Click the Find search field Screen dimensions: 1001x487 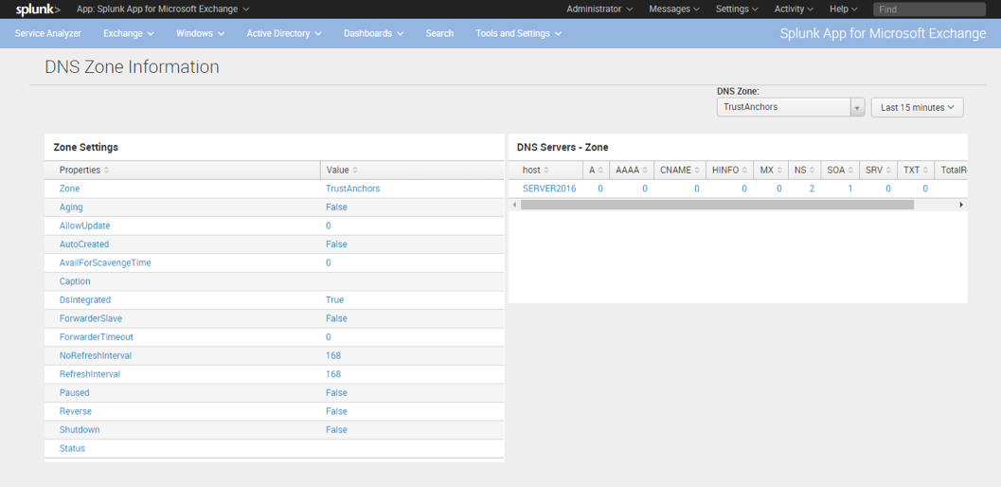(929, 9)
